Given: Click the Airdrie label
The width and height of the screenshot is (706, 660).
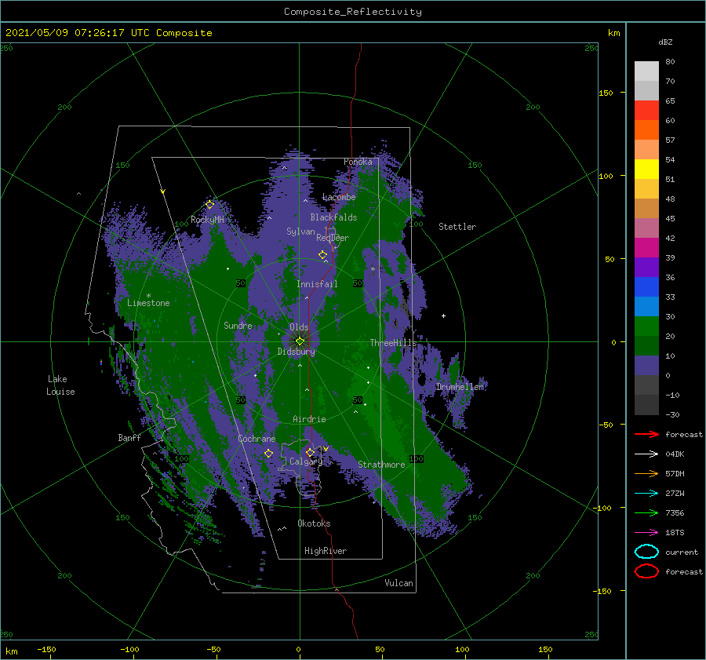Looking at the screenshot, I should 309,419.
